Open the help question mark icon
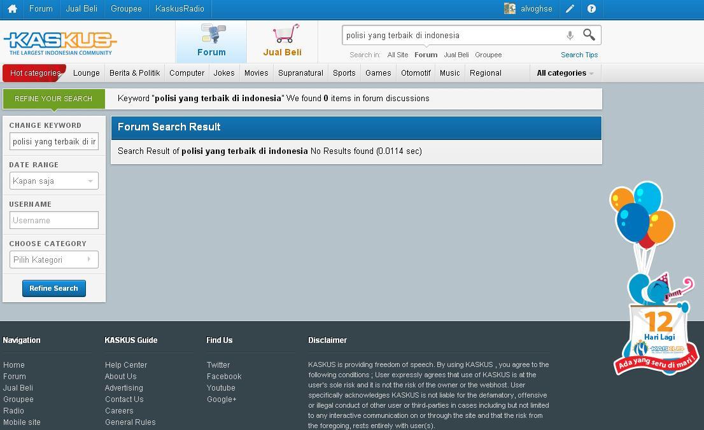 click(x=591, y=8)
